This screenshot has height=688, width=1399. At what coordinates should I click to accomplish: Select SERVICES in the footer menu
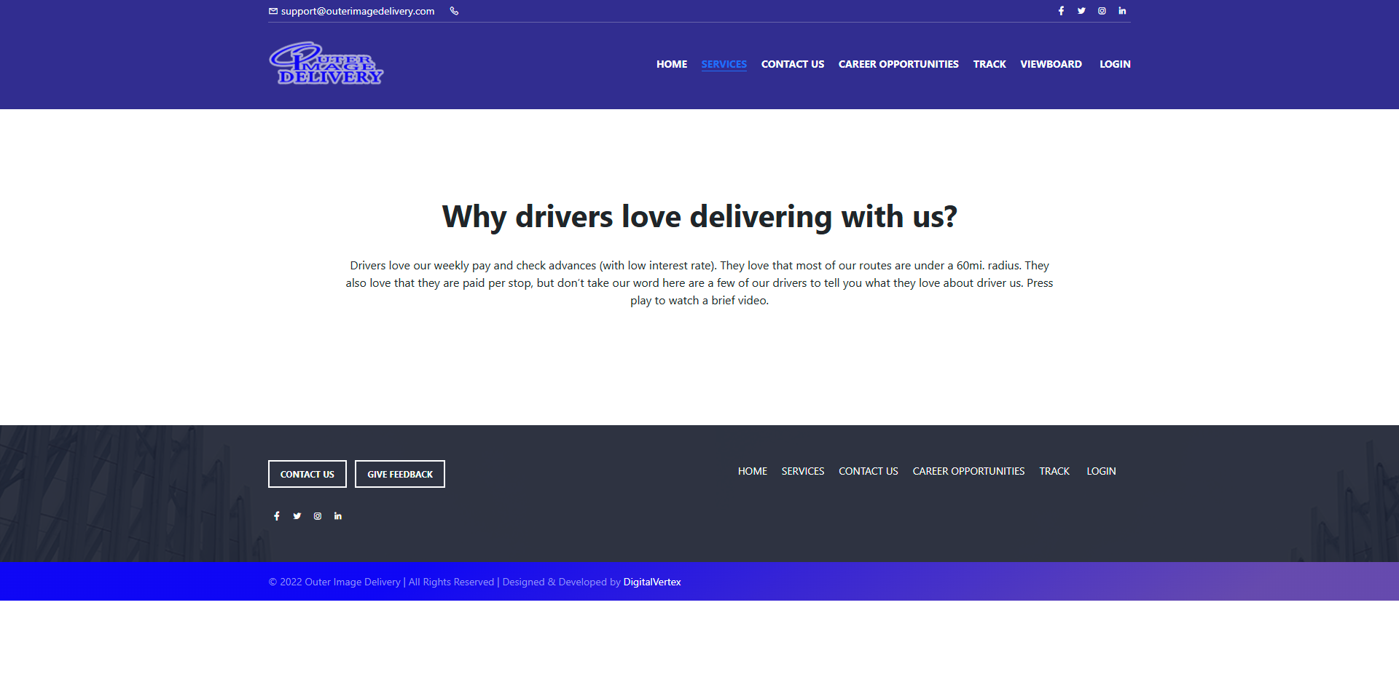point(802,471)
